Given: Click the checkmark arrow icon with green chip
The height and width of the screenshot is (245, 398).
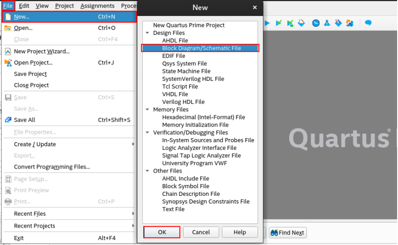Looking at the screenshot, I should tap(290, 23).
